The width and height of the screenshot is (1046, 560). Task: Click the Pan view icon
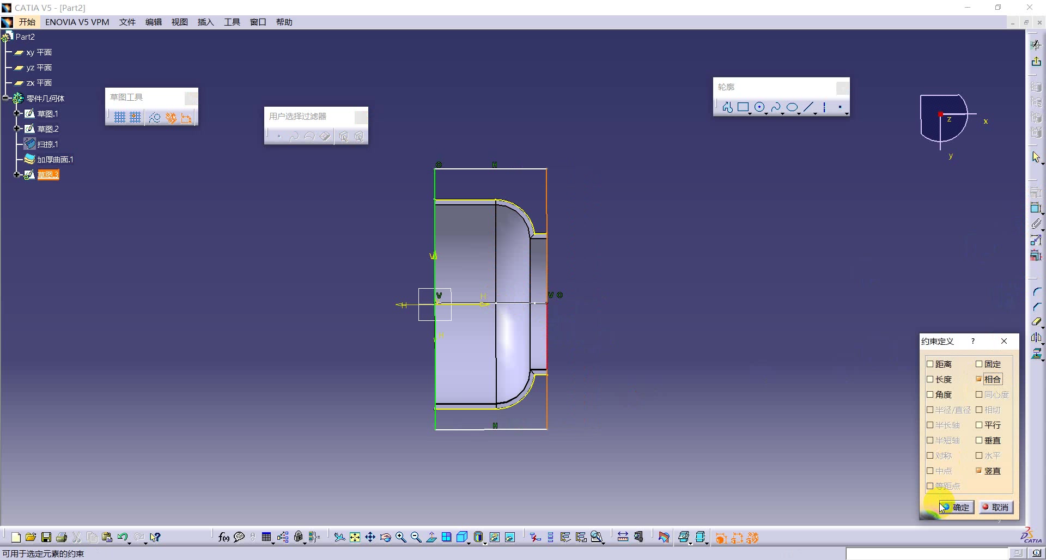(370, 537)
